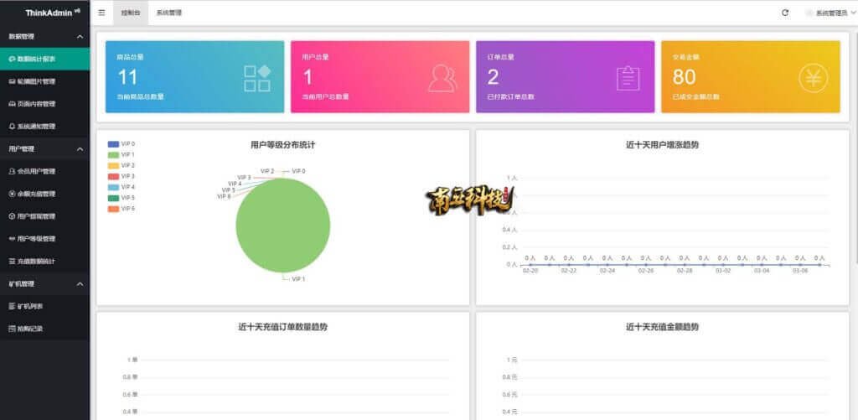Click the bell icon beside 系统通知管理

pos(11,127)
